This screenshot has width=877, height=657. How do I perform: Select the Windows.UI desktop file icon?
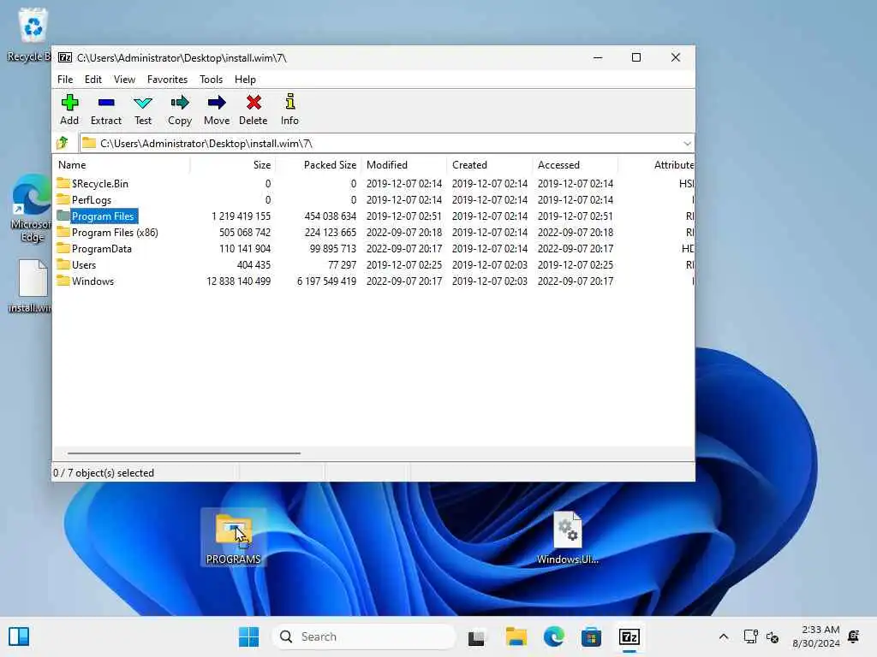568,537
